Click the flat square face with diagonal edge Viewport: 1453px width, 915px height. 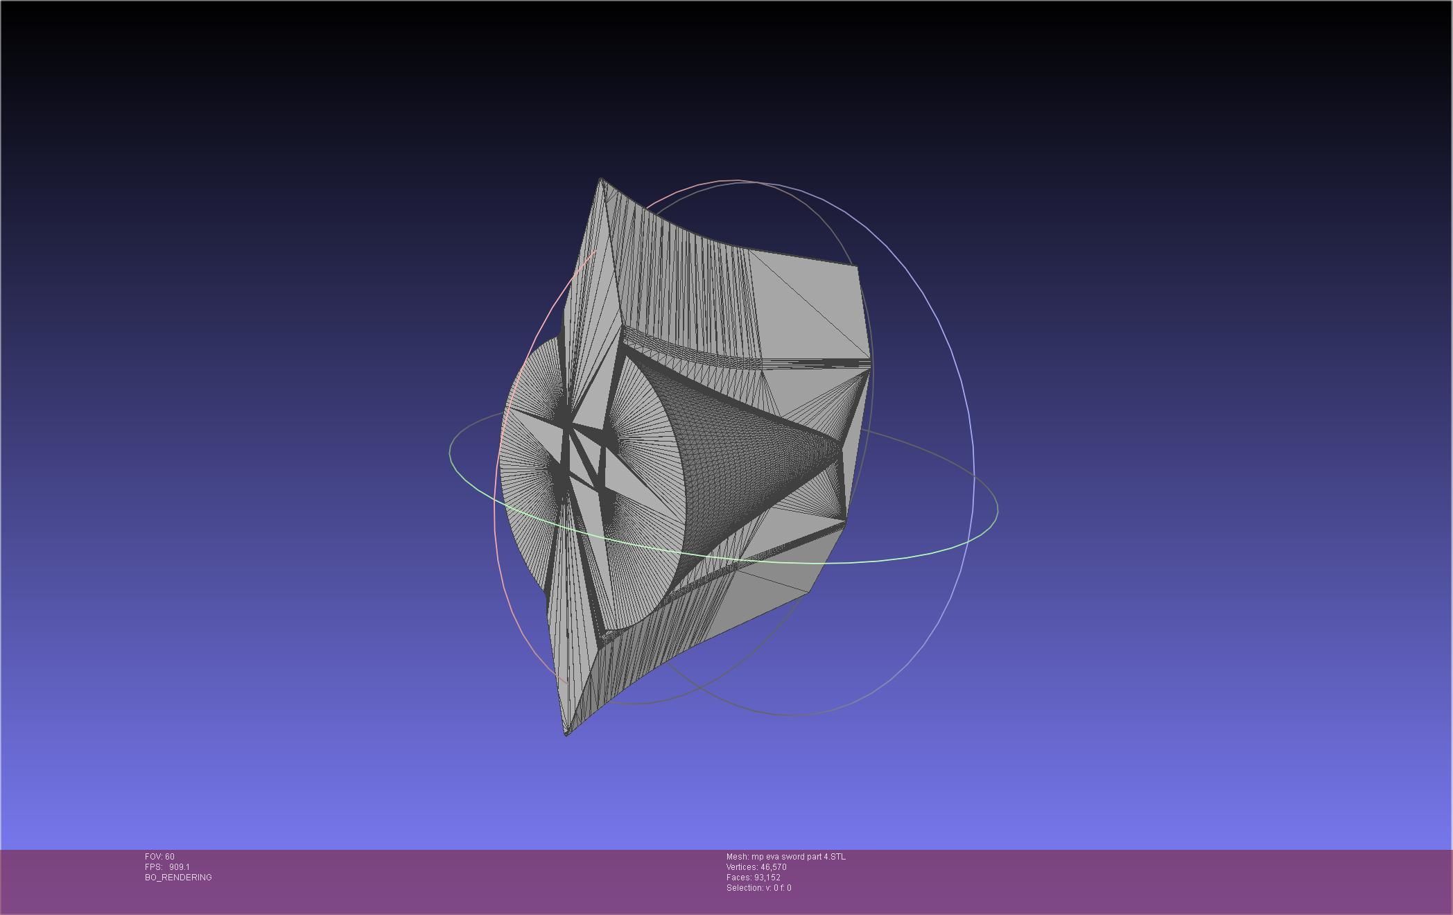pos(811,308)
